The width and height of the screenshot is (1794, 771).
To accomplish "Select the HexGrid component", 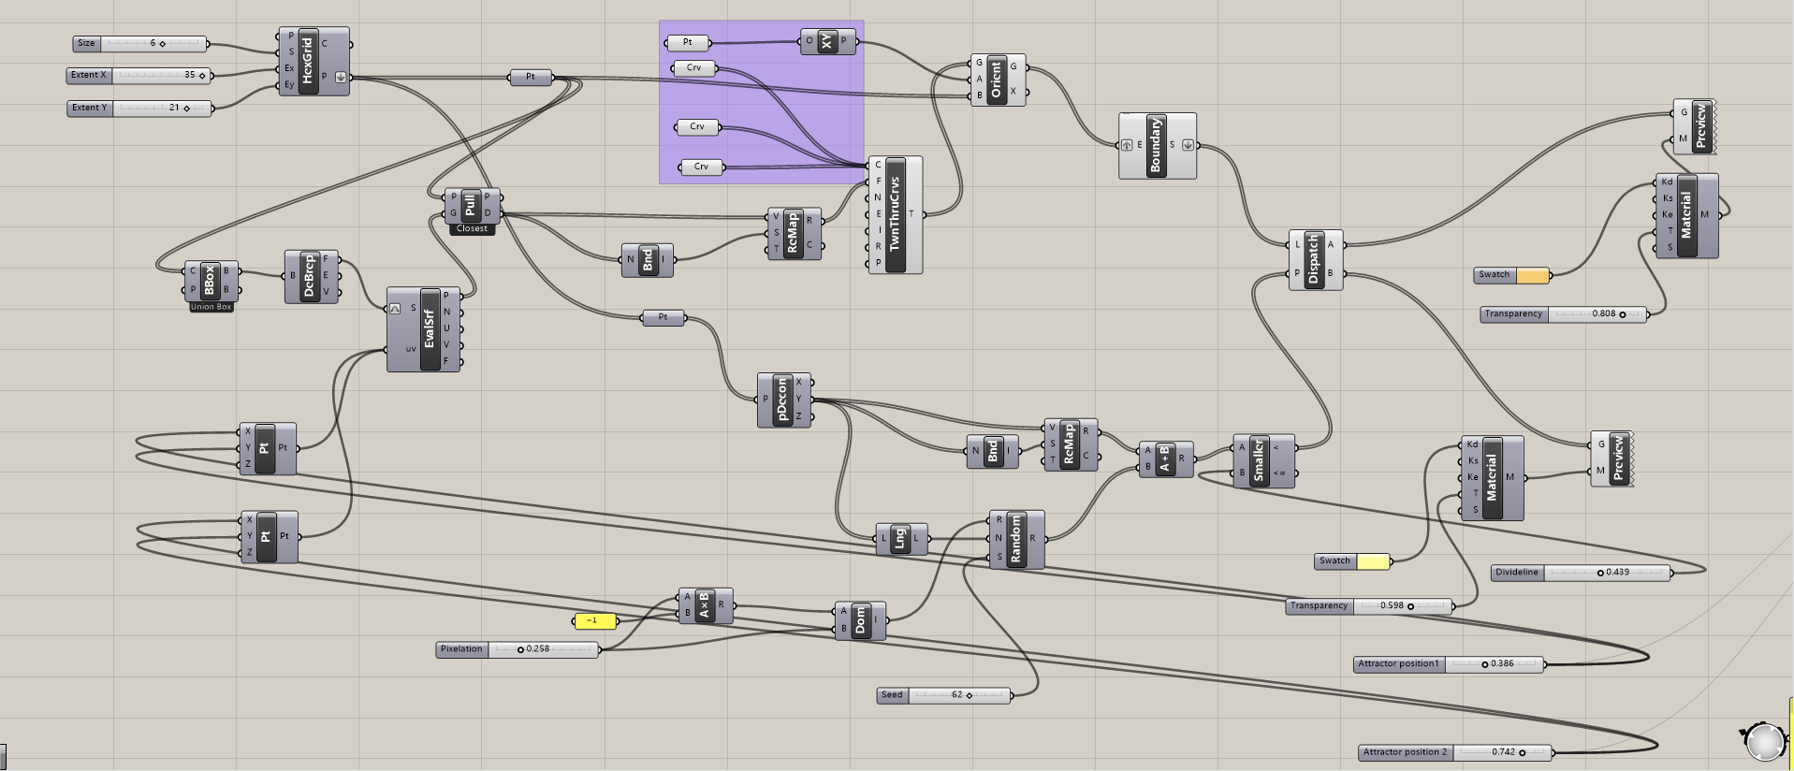I will (308, 61).
